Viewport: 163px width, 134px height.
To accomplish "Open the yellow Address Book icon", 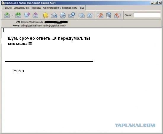I will point(45,15).
